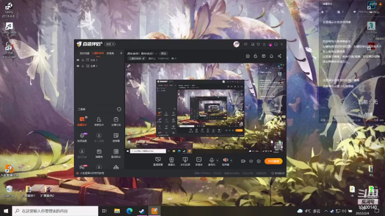Click the stream preview canvas

[205, 108]
